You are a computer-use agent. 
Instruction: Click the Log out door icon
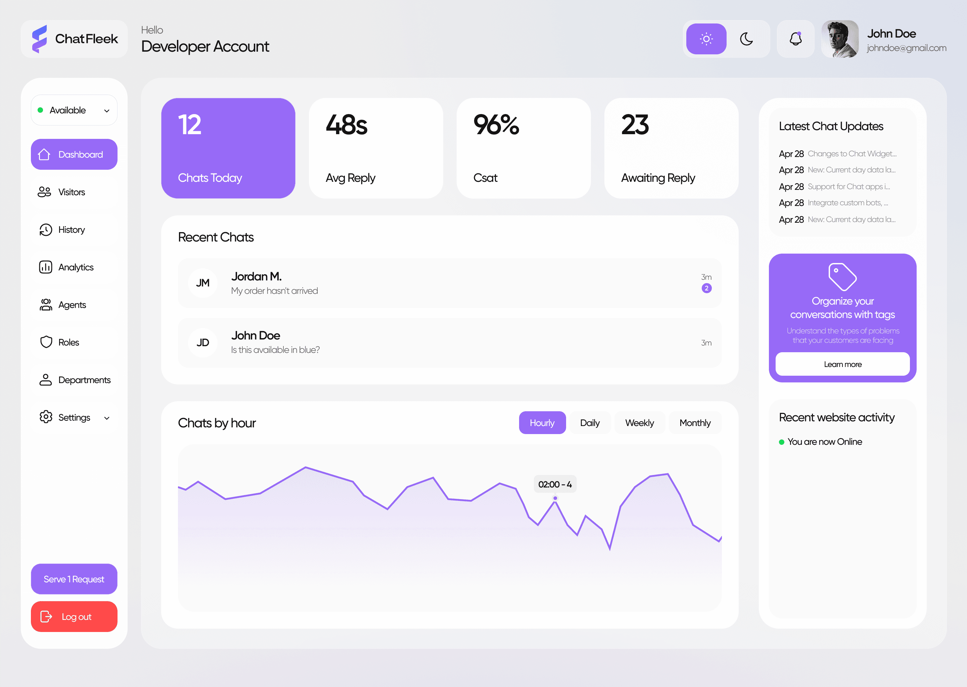click(46, 617)
